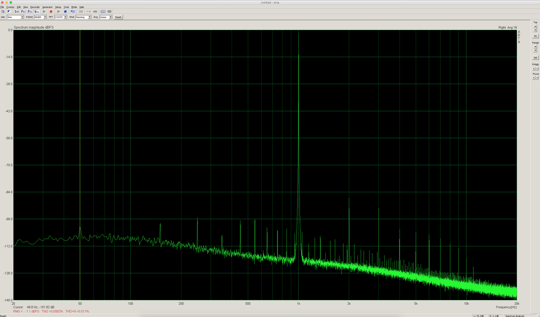Open the Generator menu
540x317 pixels.
point(47,7)
